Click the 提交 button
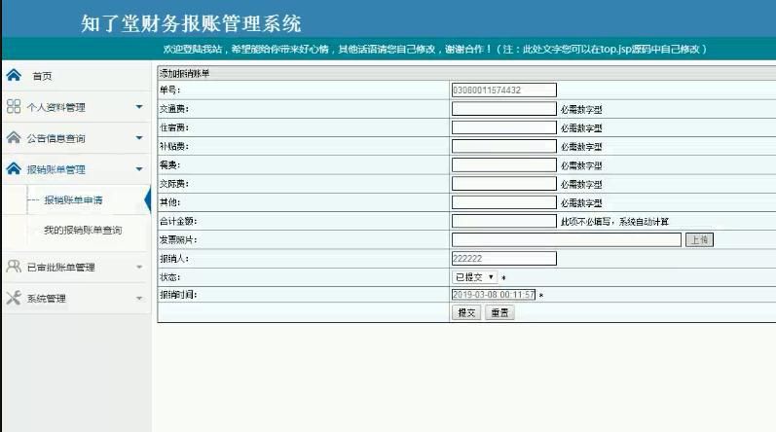This screenshot has height=432, width=776. tap(466, 312)
